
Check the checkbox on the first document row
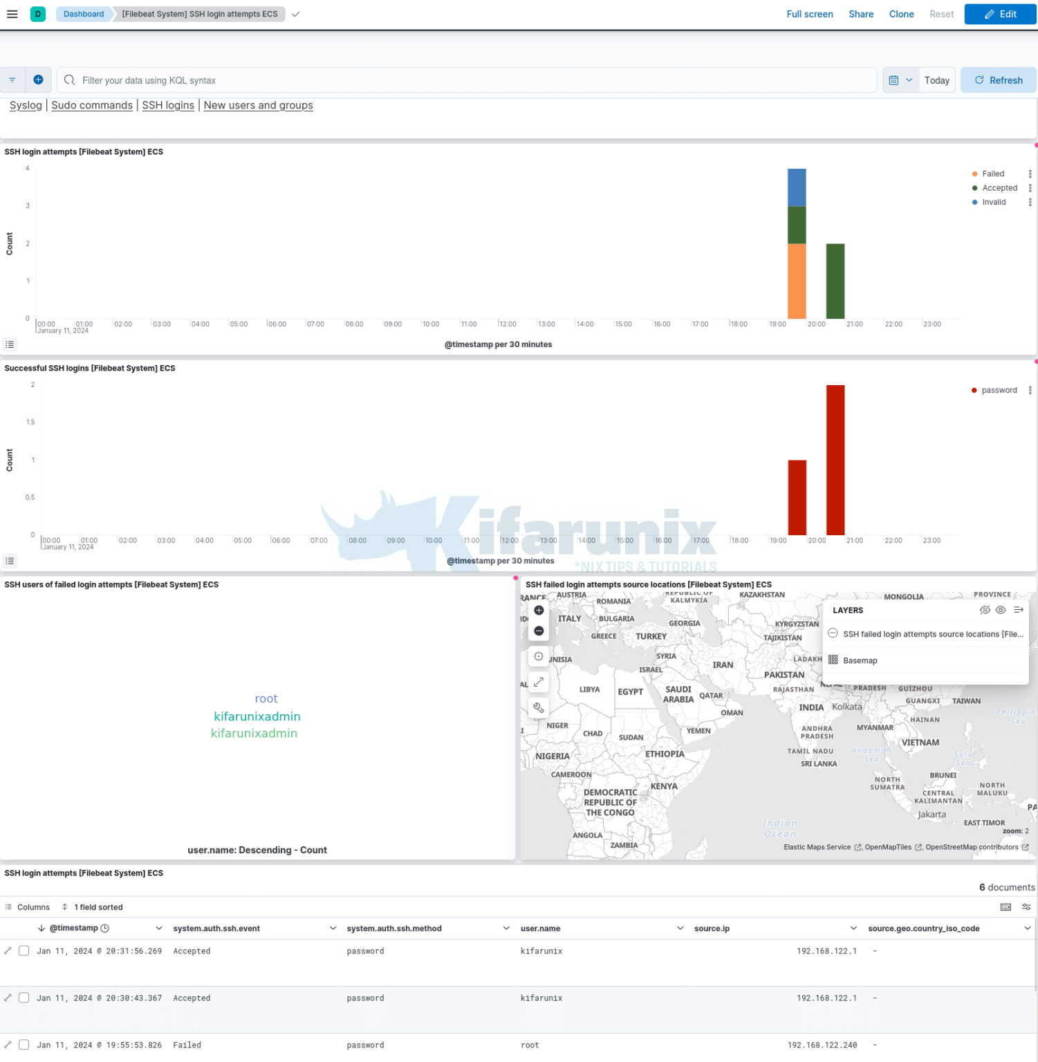pyautogui.click(x=24, y=951)
